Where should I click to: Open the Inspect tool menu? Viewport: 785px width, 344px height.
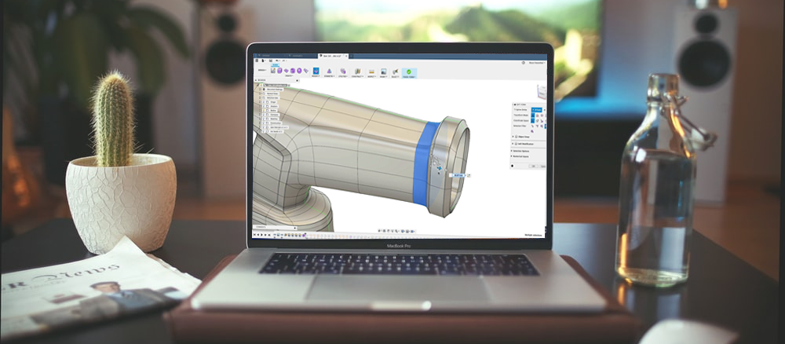click(371, 72)
